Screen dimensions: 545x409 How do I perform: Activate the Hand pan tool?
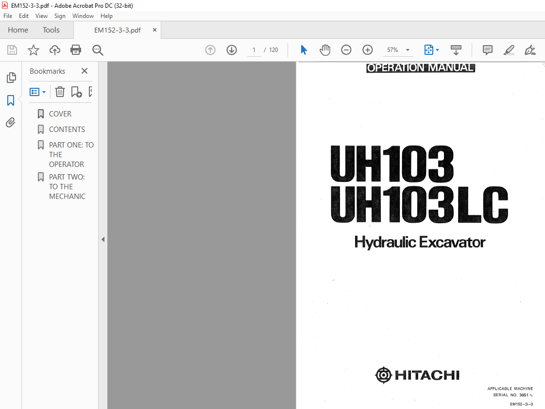click(325, 50)
